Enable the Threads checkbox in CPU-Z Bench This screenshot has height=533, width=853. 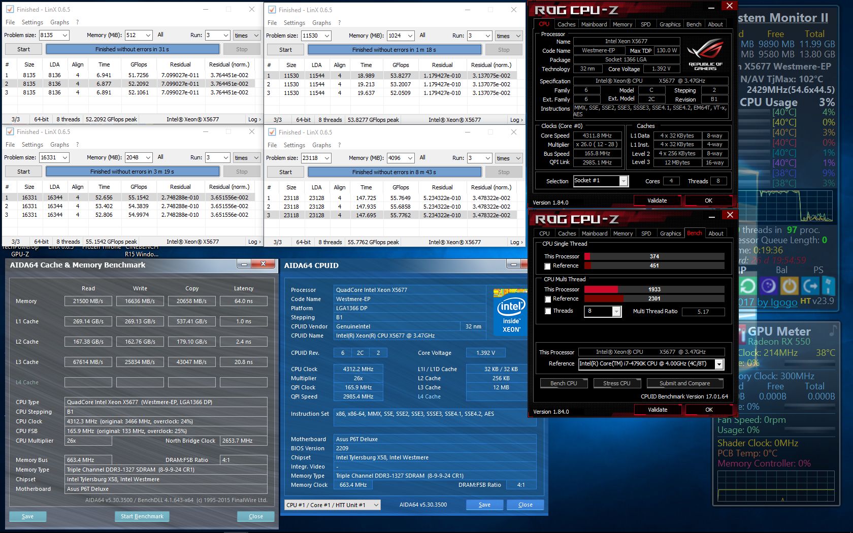click(x=547, y=311)
